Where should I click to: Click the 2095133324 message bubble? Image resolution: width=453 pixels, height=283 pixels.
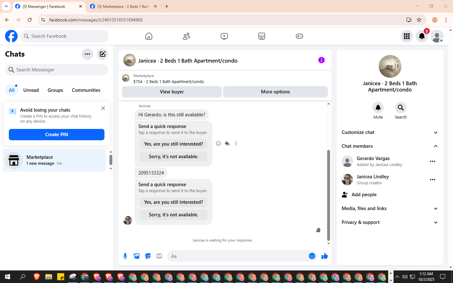point(151,173)
